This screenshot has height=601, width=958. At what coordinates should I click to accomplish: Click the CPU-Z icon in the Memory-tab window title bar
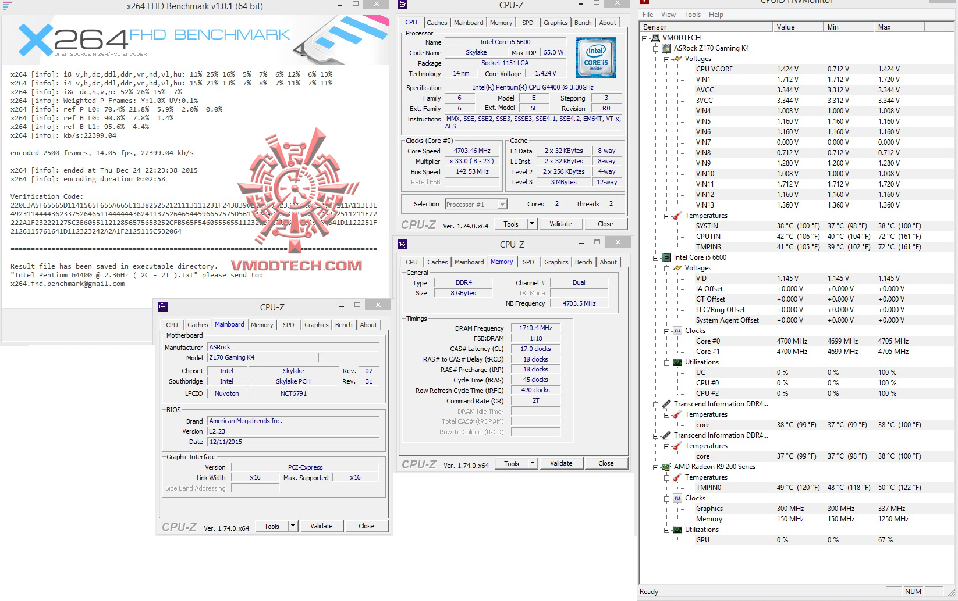[403, 244]
